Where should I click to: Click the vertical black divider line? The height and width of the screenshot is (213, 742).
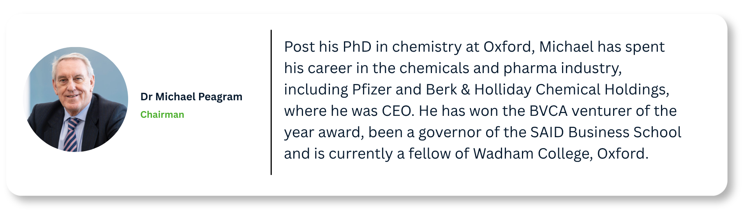271,102
